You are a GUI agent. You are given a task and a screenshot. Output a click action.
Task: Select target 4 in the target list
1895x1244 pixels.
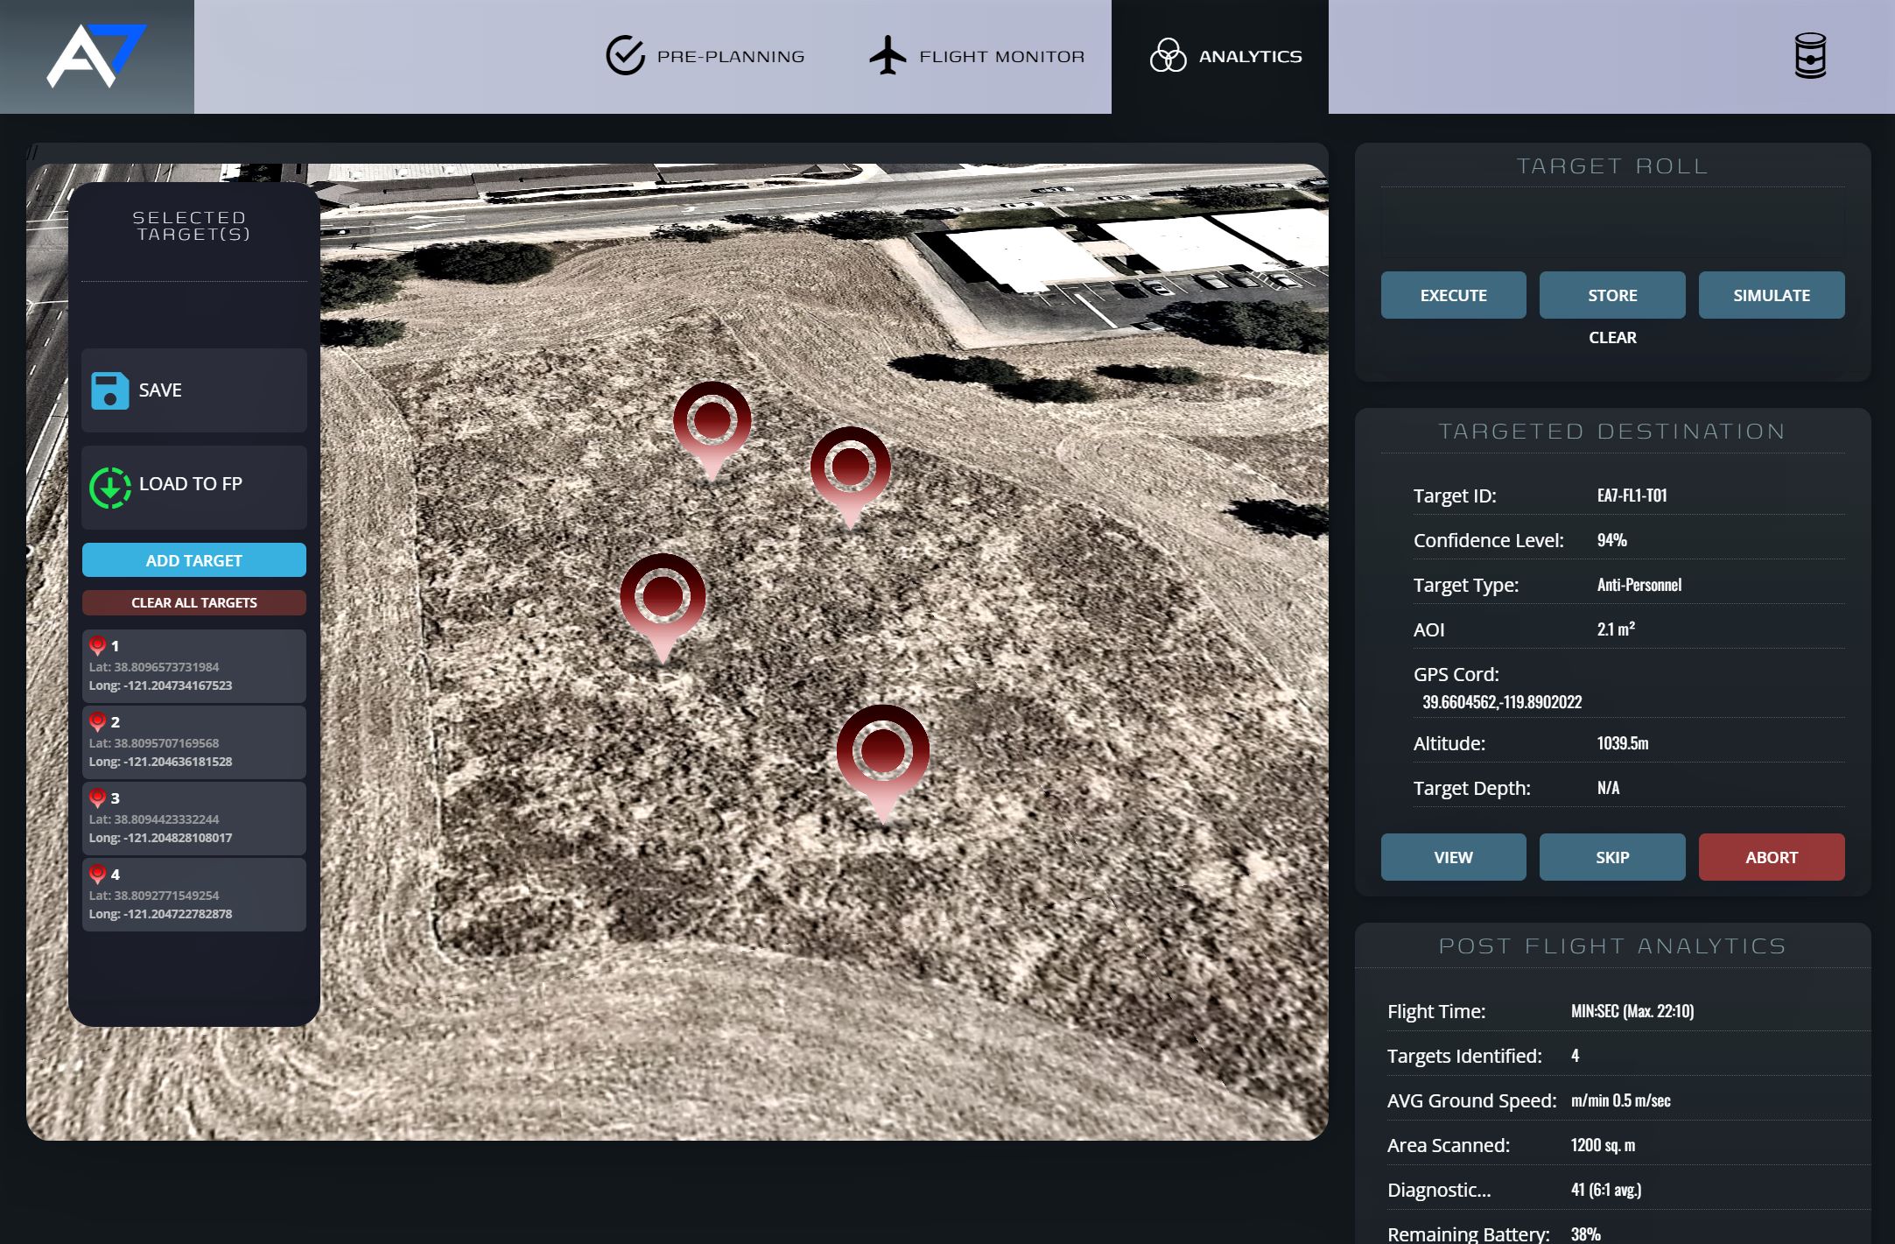tap(193, 894)
